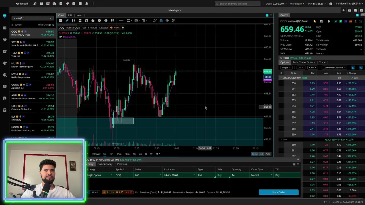Click the cloud save icon in chart toolbar
The image size is (365, 205).
(x=93, y=20)
